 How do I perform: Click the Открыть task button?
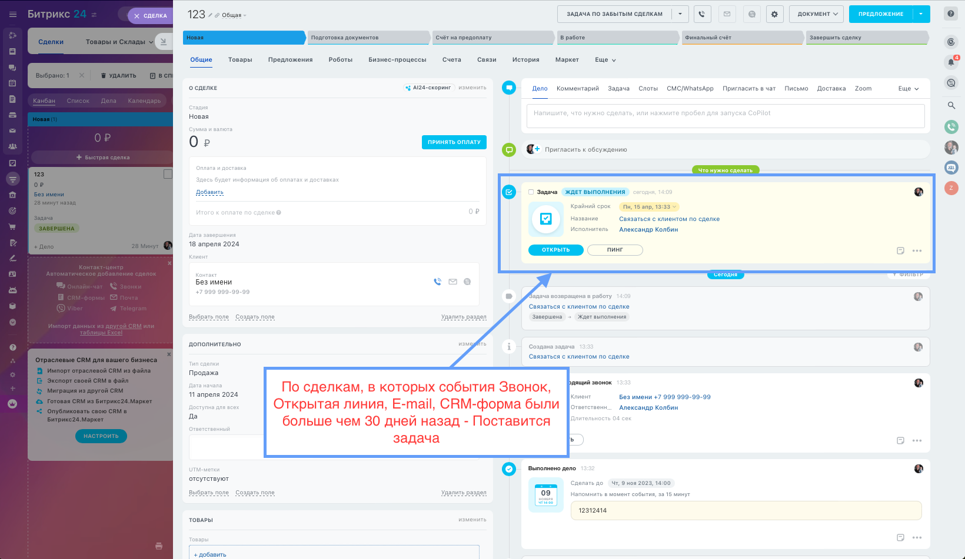(x=555, y=250)
